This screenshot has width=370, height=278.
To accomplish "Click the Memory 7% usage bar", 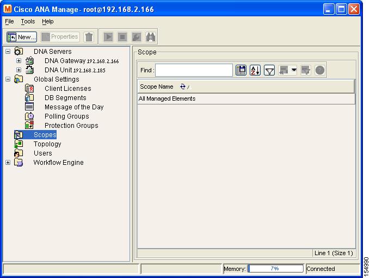I will pyautogui.click(x=275, y=269).
